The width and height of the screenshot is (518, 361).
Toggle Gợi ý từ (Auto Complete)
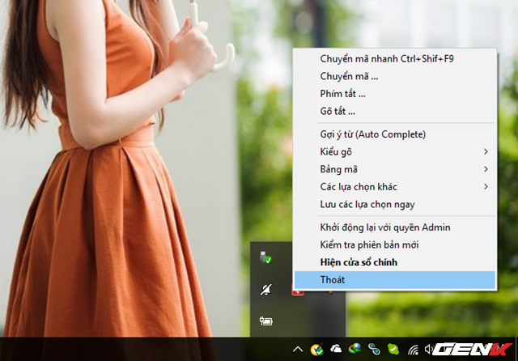[395, 134]
